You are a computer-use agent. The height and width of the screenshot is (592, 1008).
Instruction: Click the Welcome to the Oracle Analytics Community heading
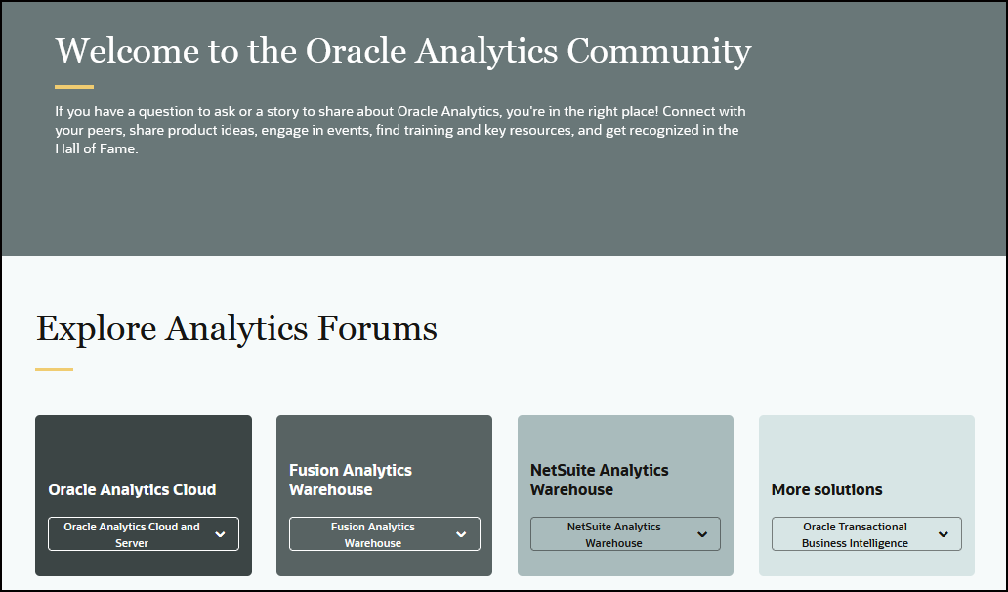[x=402, y=52]
